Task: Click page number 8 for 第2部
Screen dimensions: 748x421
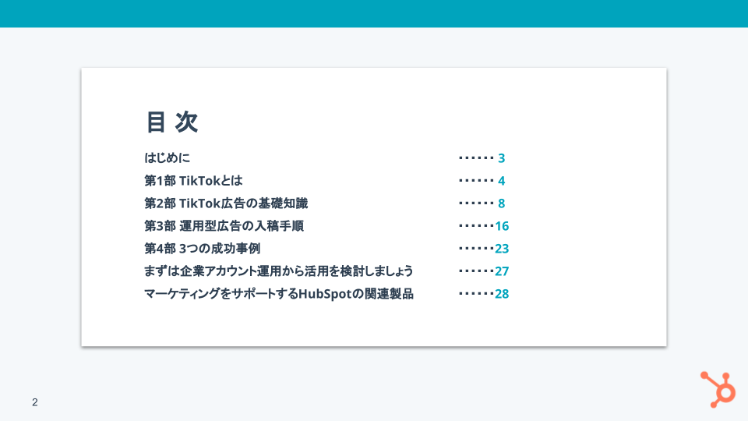Action: click(x=501, y=203)
